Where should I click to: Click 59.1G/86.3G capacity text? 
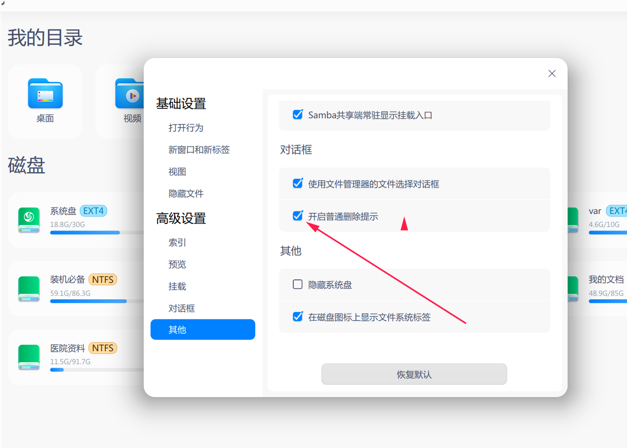click(70, 293)
